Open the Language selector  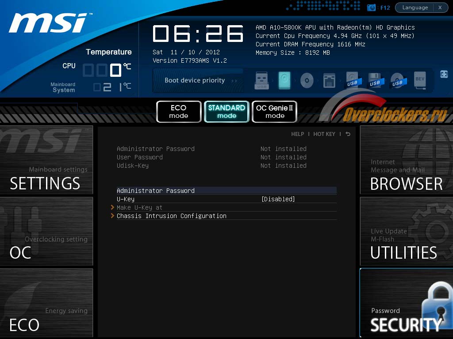[415, 8]
